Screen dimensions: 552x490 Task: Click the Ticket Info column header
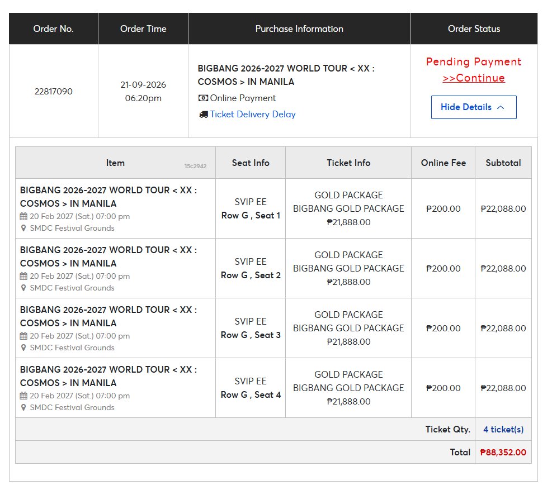pyautogui.click(x=348, y=163)
